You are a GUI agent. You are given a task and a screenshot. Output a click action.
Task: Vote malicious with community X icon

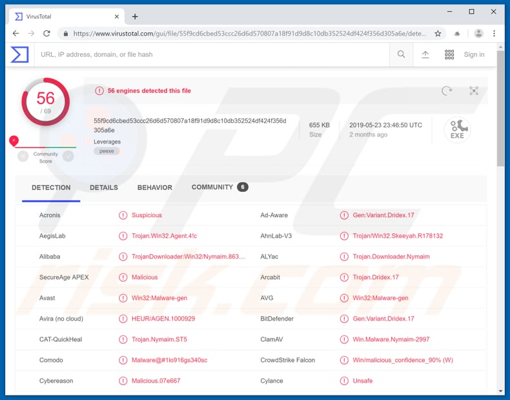(23, 156)
